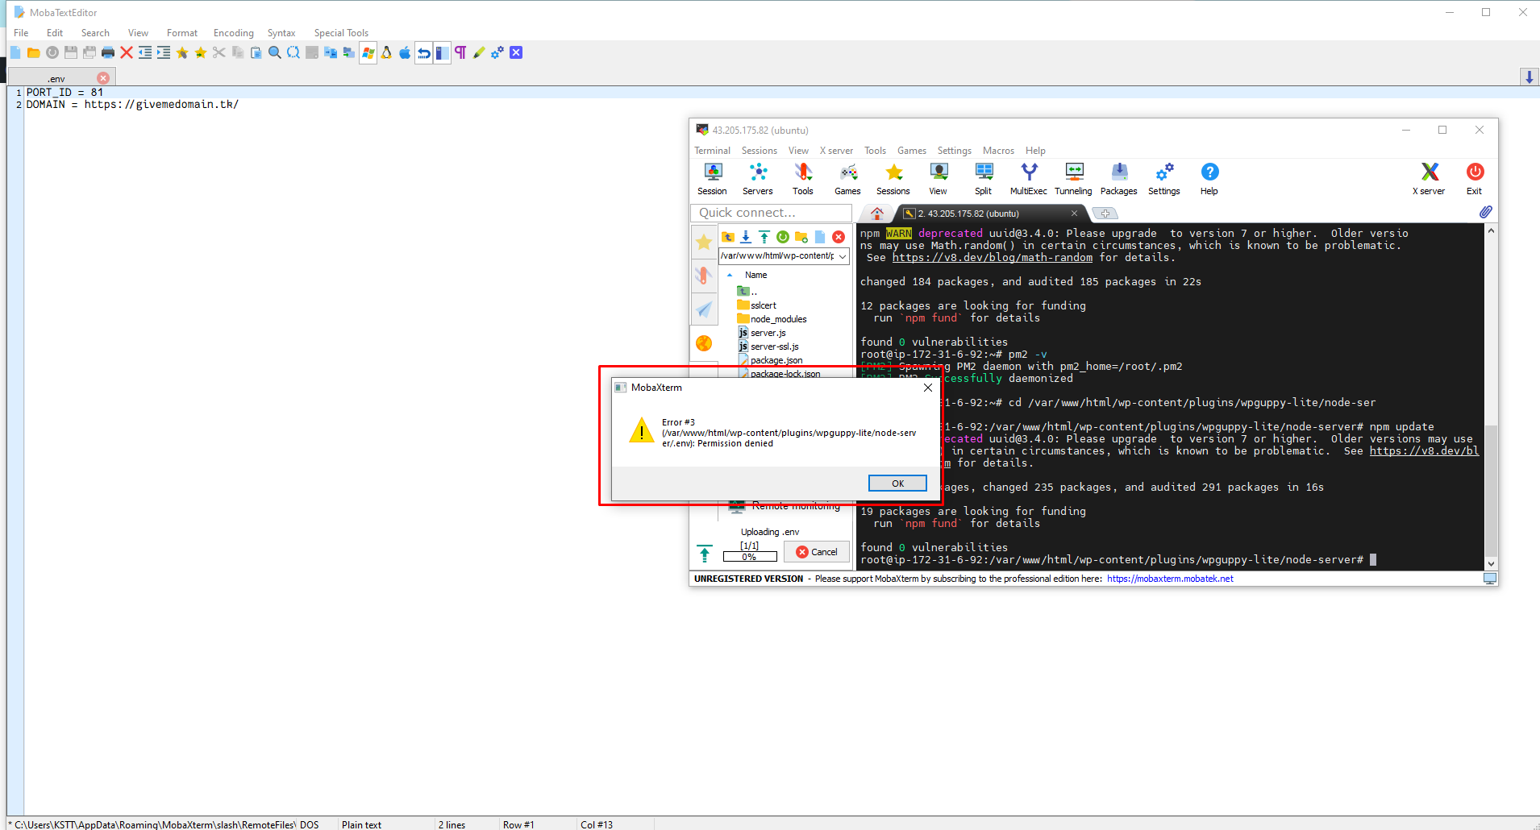
Task: Click the Tunneling icon in MobaXterm toolbar
Action: point(1073,179)
